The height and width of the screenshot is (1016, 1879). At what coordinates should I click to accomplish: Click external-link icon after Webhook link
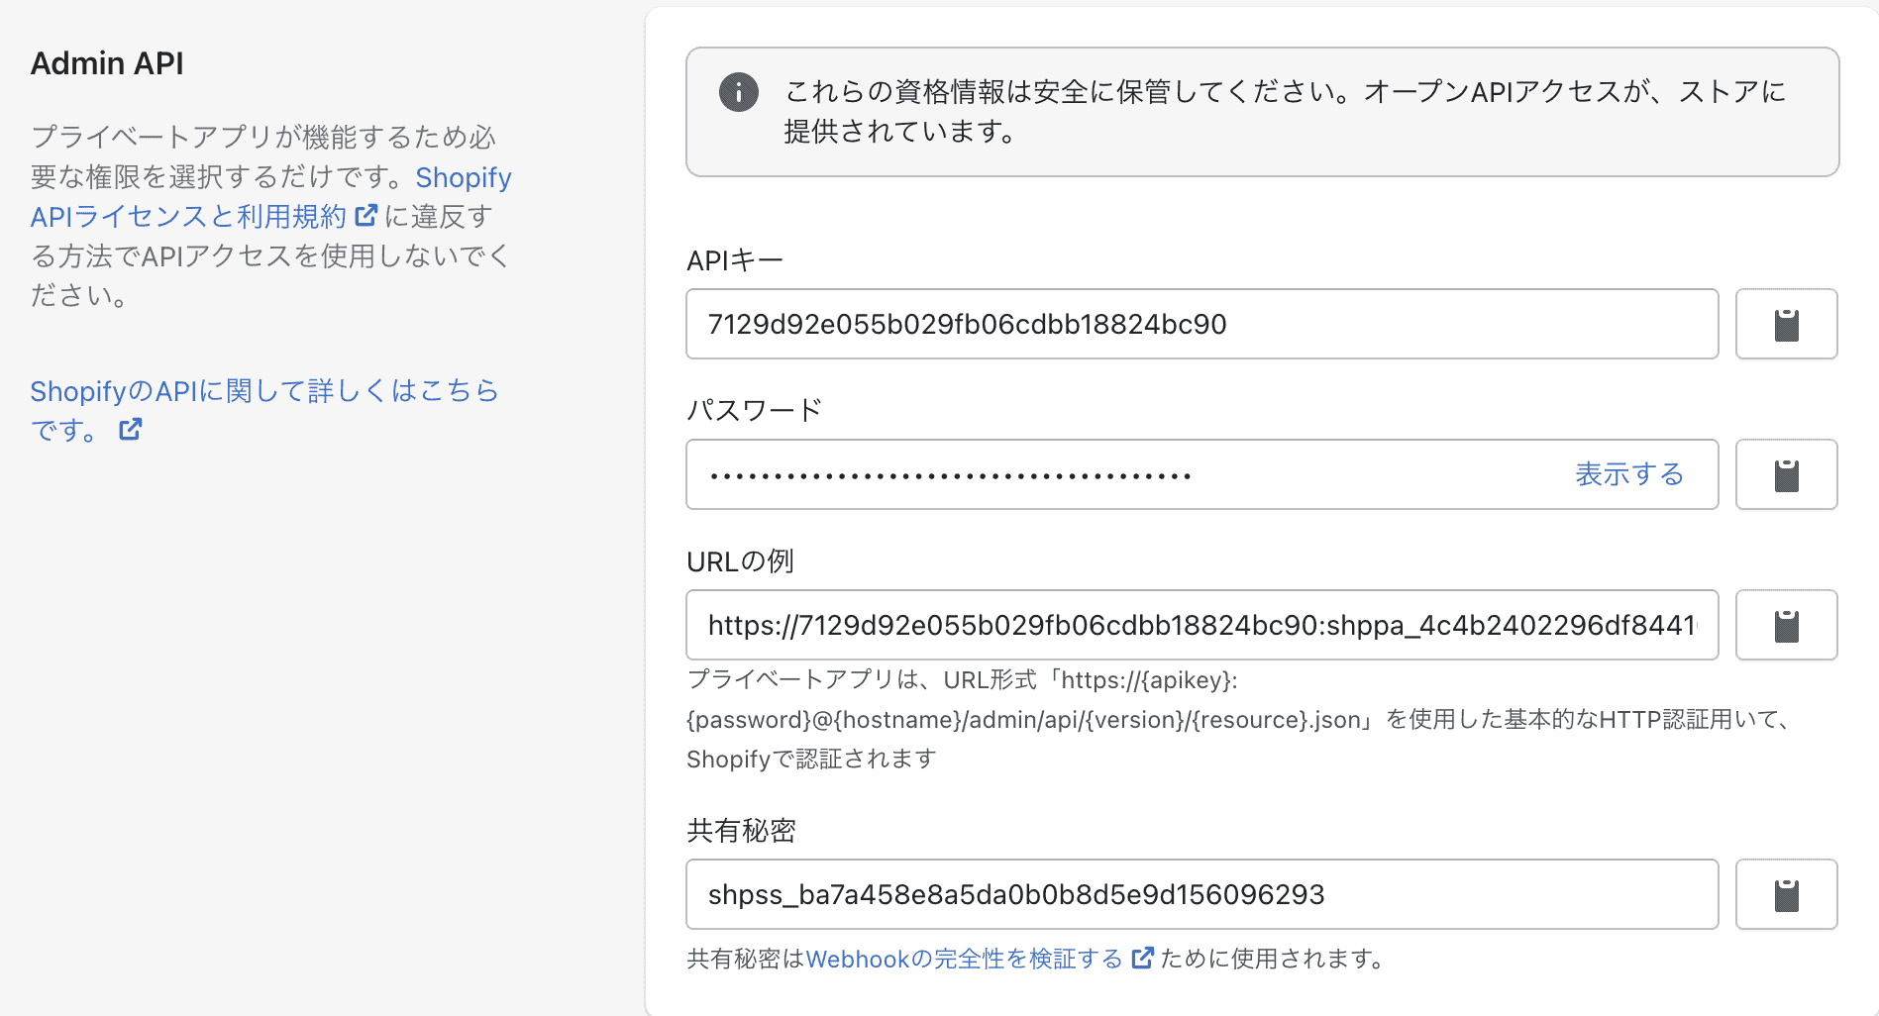pos(1142,958)
